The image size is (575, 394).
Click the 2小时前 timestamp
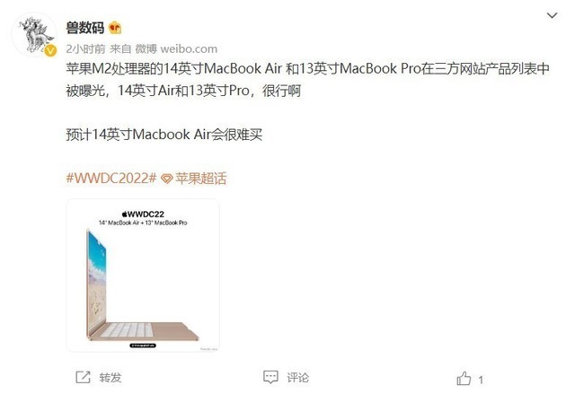pos(85,48)
